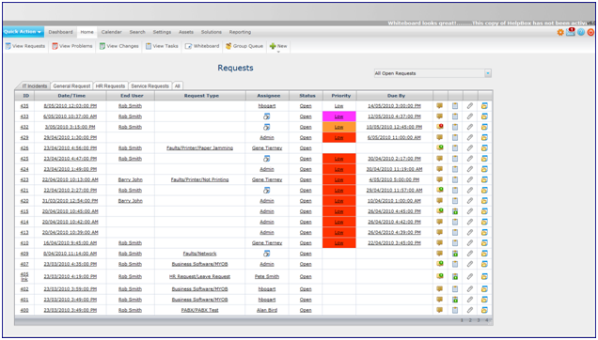Open the All Open Requests dropdown

433,73
